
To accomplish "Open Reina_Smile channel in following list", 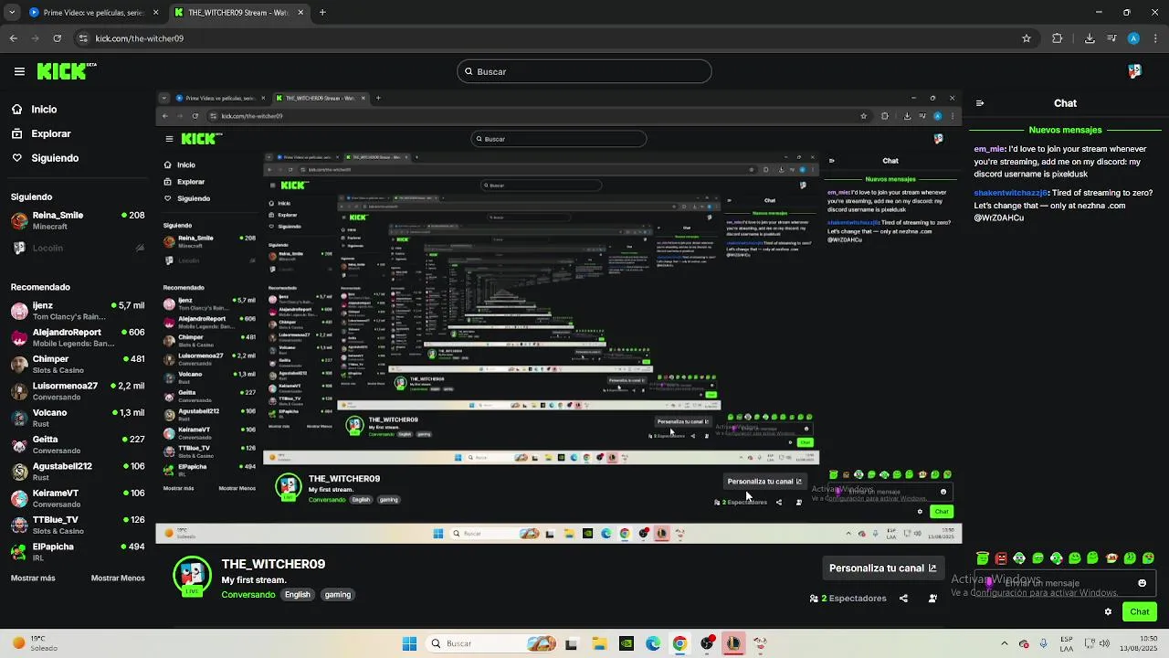I will (x=78, y=220).
